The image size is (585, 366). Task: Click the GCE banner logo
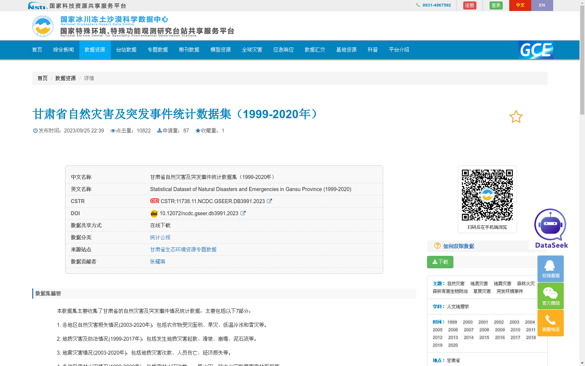536,50
